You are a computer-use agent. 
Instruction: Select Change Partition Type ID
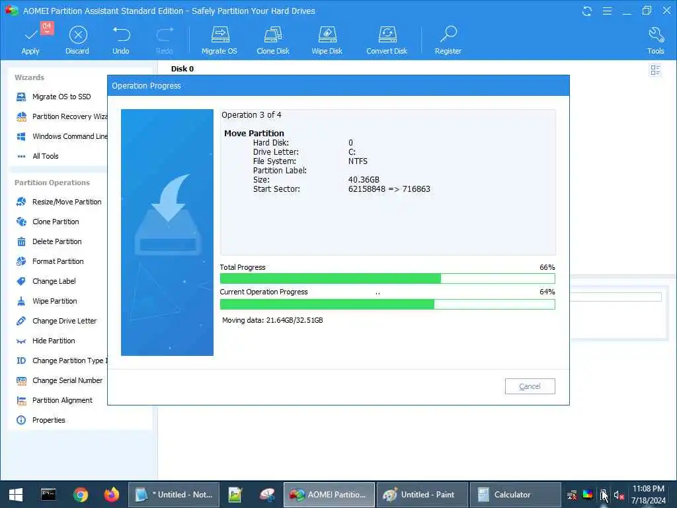coord(61,360)
